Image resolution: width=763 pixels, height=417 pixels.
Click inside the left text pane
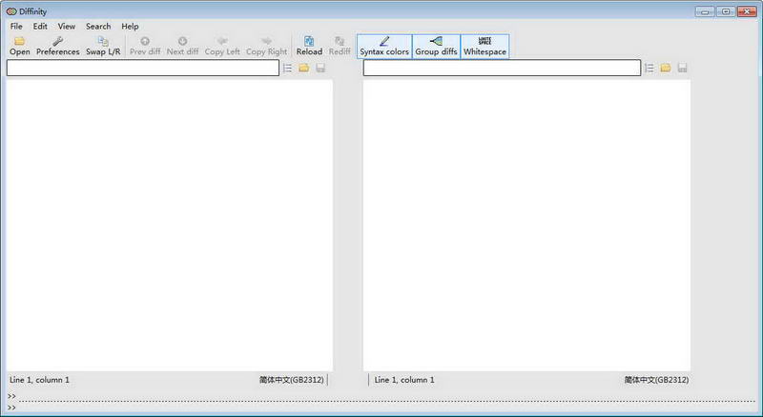tap(170, 226)
